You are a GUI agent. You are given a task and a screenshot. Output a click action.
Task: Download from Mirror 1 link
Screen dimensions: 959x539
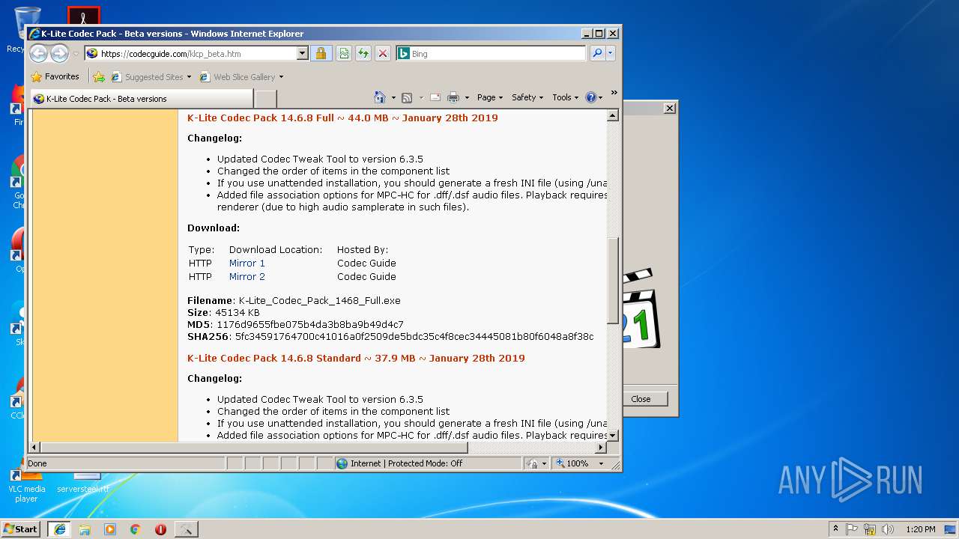(x=247, y=263)
